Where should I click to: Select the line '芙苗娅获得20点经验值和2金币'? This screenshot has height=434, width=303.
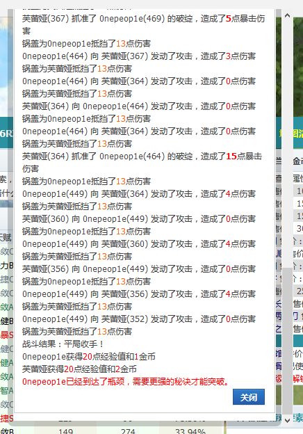coord(79,369)
